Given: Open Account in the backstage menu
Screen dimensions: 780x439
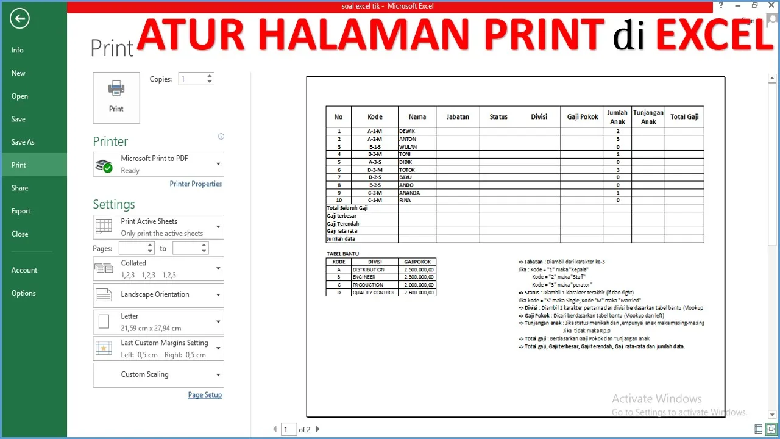Looking at the screenshot, I should pyautogui.click(x=34, y=270).
